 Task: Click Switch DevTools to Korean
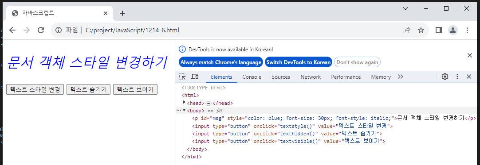pos(299,62)
